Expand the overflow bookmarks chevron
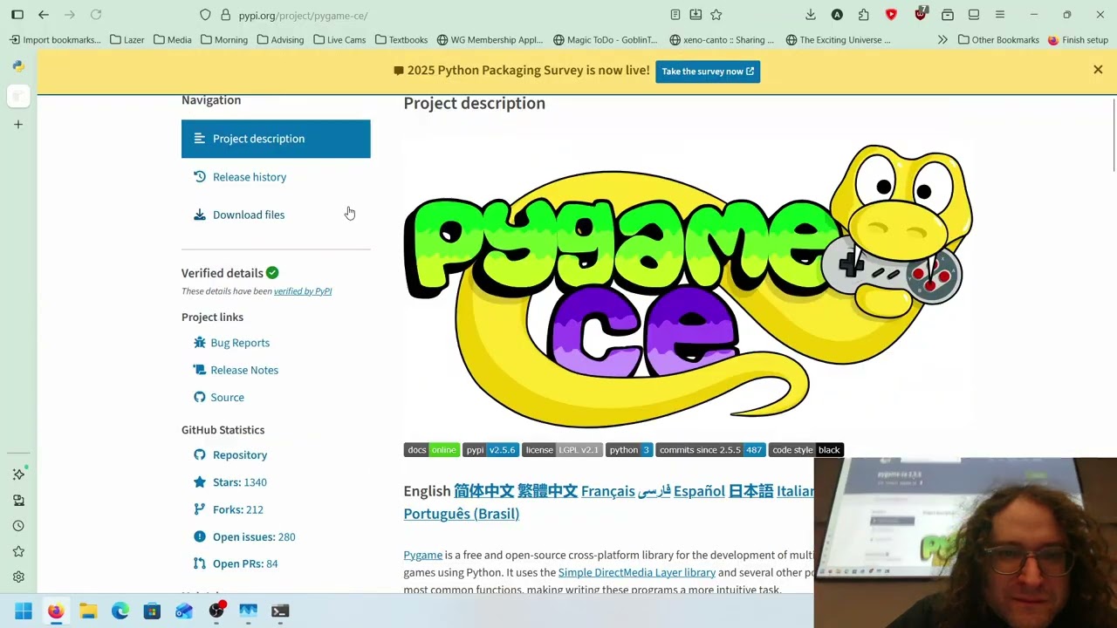 tap(942, 39)
